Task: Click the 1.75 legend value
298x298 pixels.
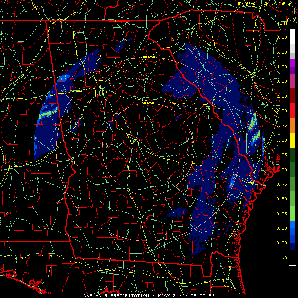Action: click(x=282, y=125)
